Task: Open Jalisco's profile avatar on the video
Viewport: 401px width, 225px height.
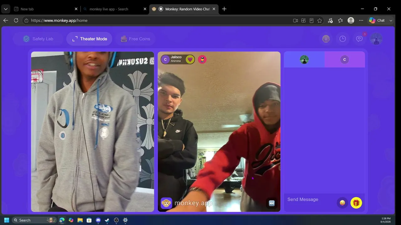Action: click(165, 59)
